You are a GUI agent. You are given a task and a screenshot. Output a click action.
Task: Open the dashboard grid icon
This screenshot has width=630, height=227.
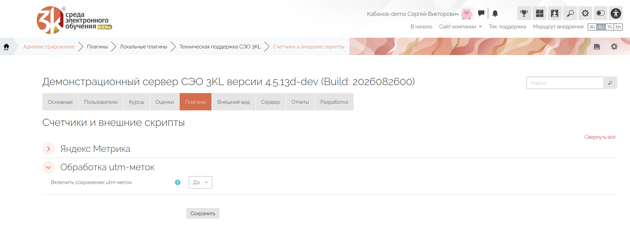pyautogui.click(x=540, y=13)
